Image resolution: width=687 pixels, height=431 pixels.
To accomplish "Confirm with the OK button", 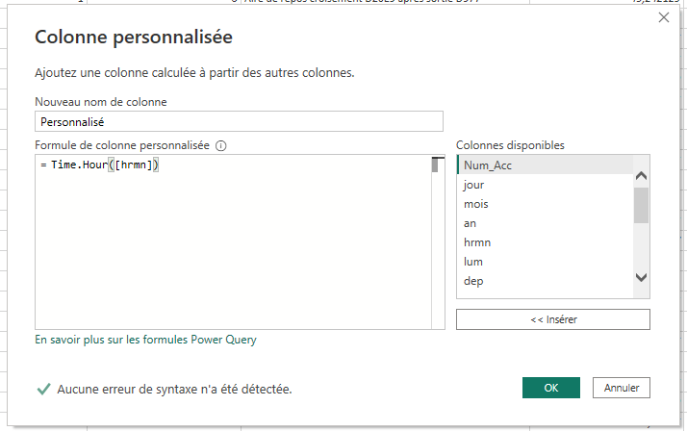I will point(550,388).
